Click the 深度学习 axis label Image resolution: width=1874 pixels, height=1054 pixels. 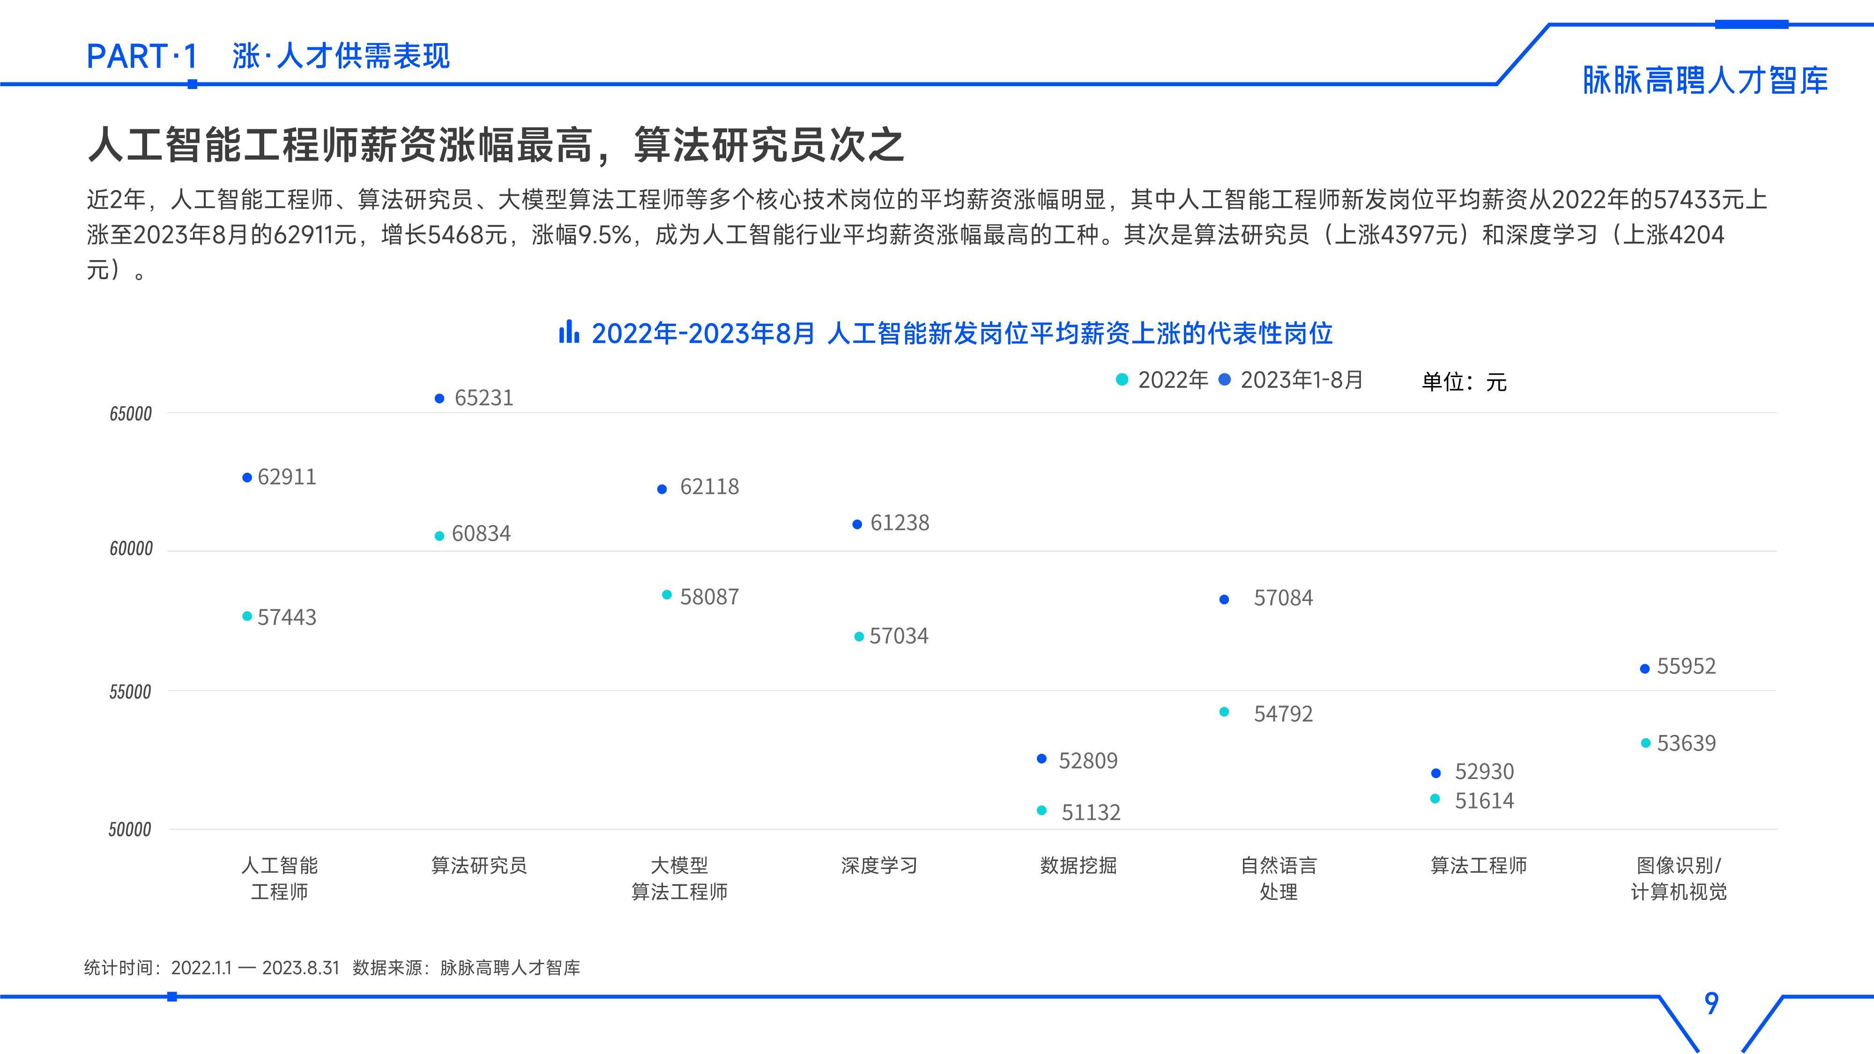tap(879, 866)
